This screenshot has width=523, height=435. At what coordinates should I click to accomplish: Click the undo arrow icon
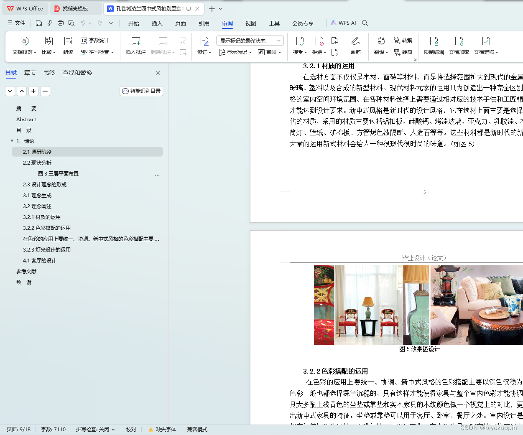(x=83, y=23)
